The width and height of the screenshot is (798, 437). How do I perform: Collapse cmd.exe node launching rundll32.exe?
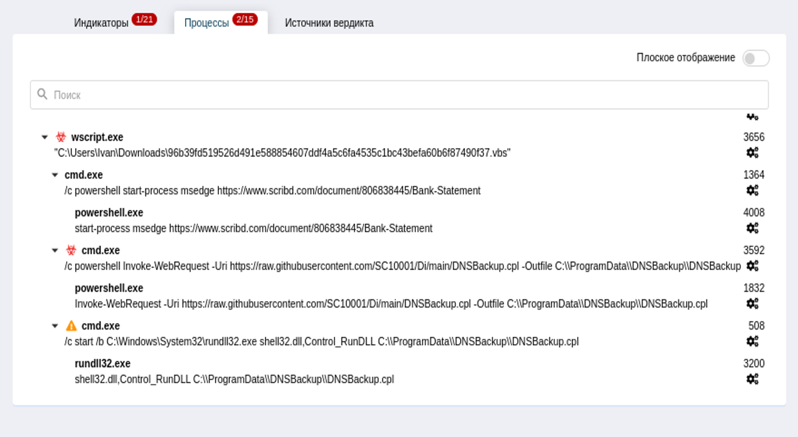pyautogui.click(x=55, y=326)
